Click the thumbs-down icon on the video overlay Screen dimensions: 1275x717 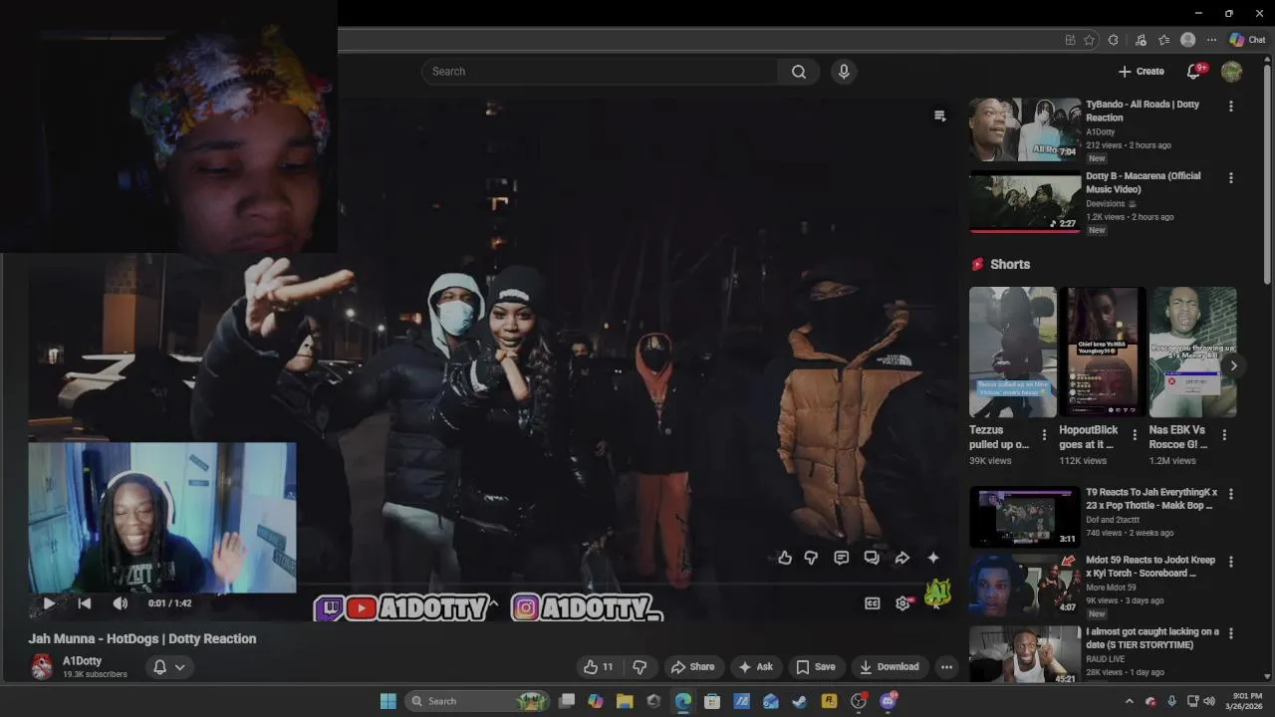tap(811, 558)
